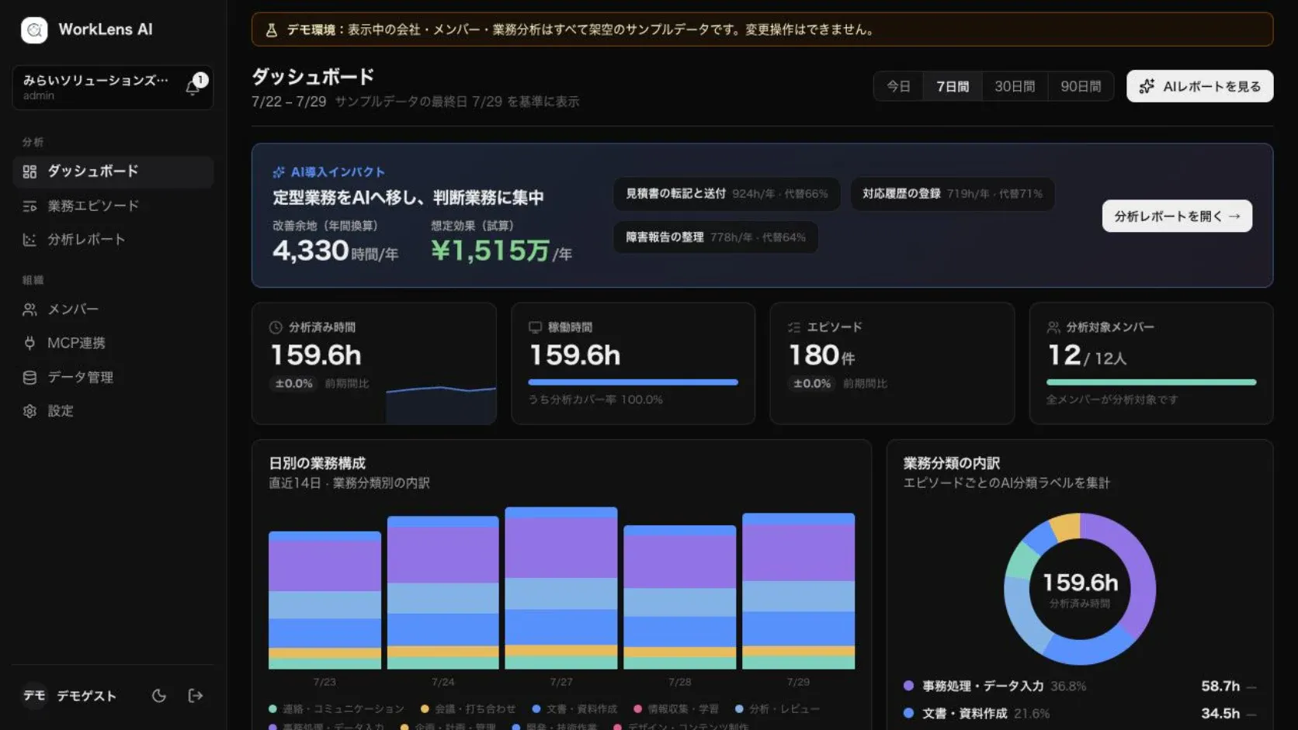Click the people icon on 分析対象メンバー card
Image resolution: width=1298 pixels, height=730 pixels.
[x=1053, y=327]
